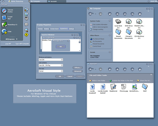Screen dimensions: 158x126
Task: Select the Shared Documents folder in My Computer
Action: [x=118, y=34]
